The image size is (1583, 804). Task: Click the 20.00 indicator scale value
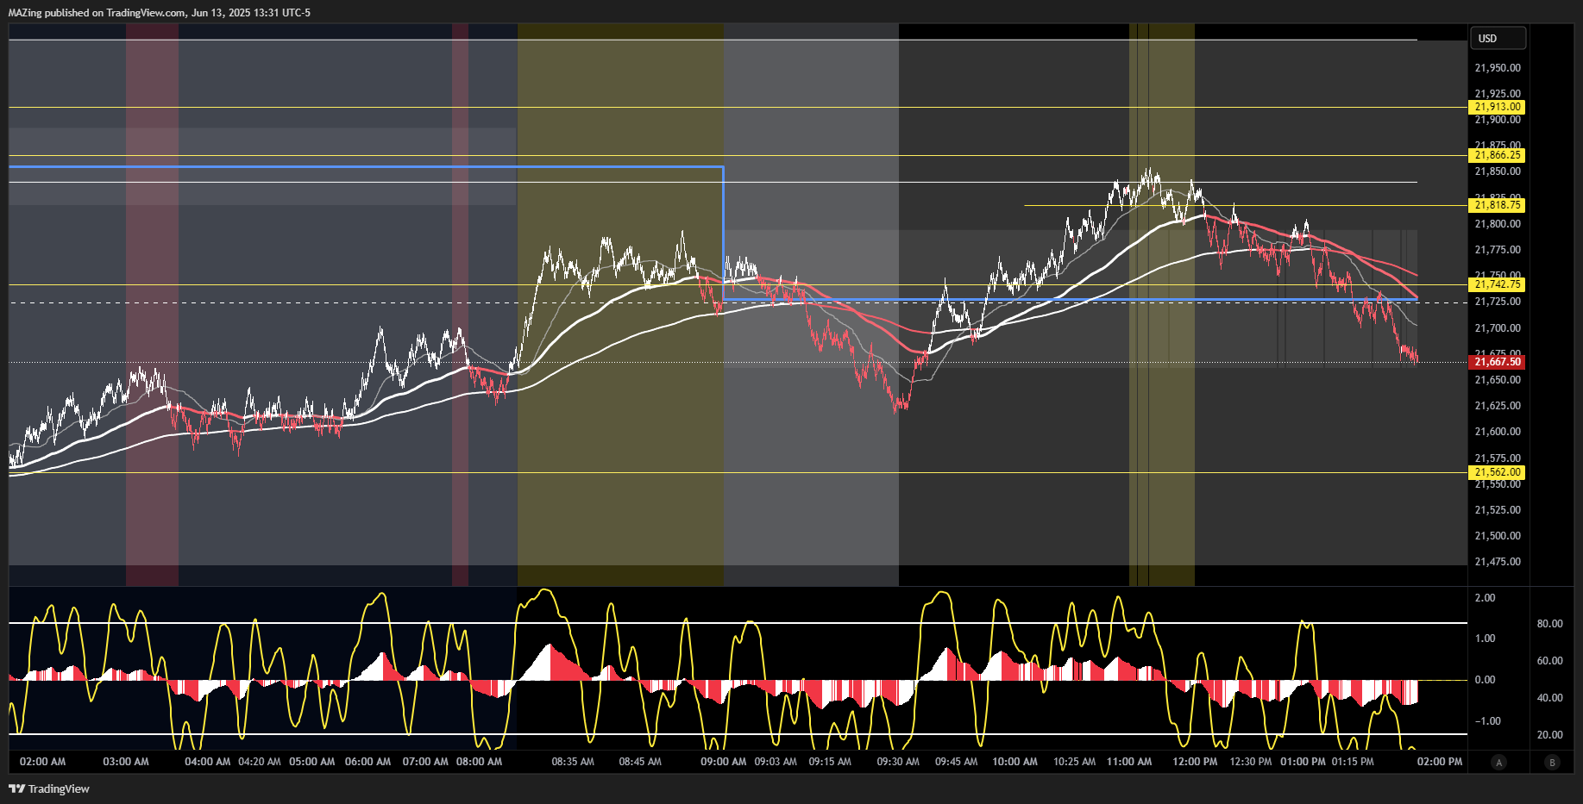1549,734
